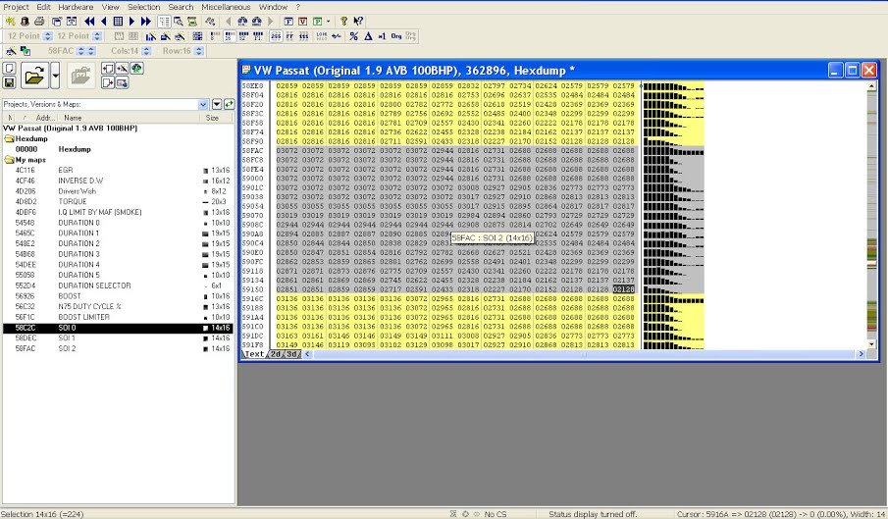888x519 pixels.
Task: Toggle the text view mode toolbar button
Action: coord(164,21)
